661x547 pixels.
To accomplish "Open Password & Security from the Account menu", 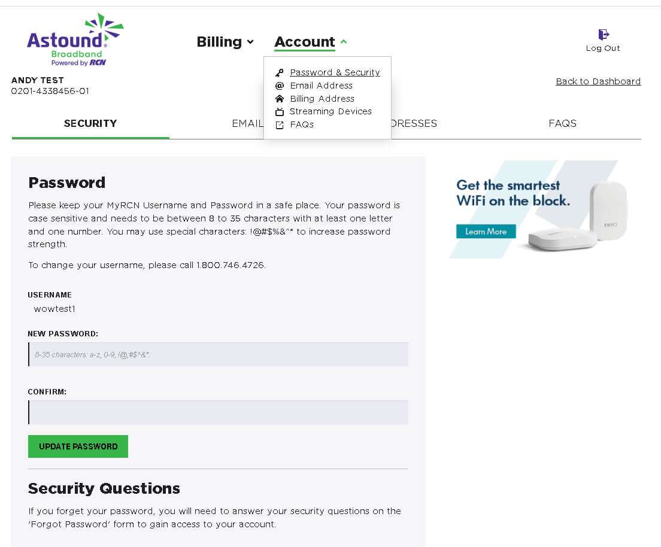I will click(x=335, y=72).
